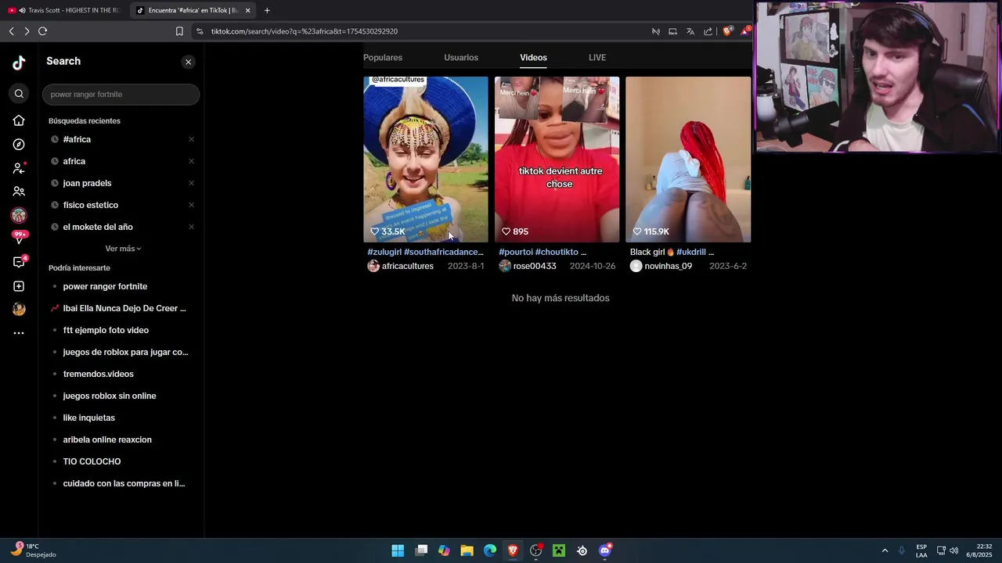Remove '#africa' from recent searches
This screenshot has width=1002, height=563.
[191, 139]
